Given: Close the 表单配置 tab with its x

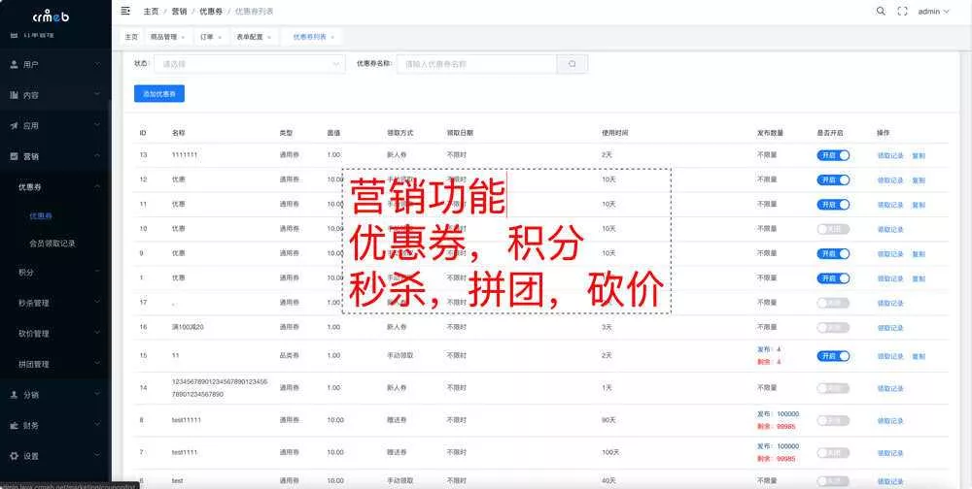Looking at the screenshot, I should (269, 37).
